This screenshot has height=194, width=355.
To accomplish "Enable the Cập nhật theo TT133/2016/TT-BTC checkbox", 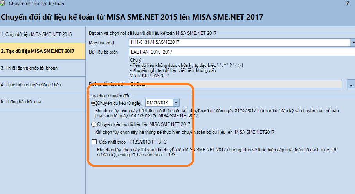I will point(94,142).
